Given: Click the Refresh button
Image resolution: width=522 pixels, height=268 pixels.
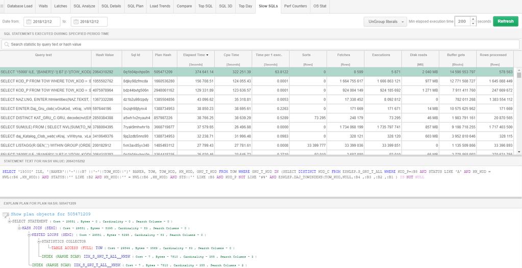Looking at the screenshot, I should [505, 21].
